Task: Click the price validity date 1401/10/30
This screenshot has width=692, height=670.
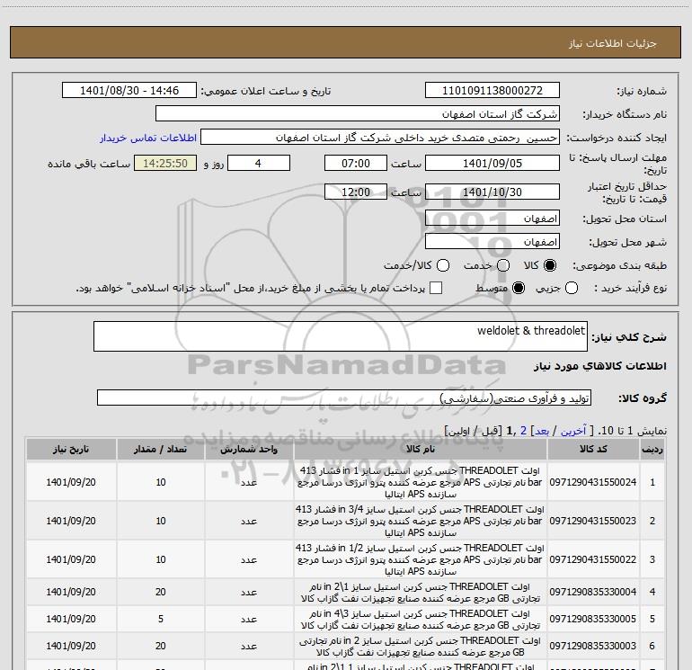Action: [x=492, y=192]
